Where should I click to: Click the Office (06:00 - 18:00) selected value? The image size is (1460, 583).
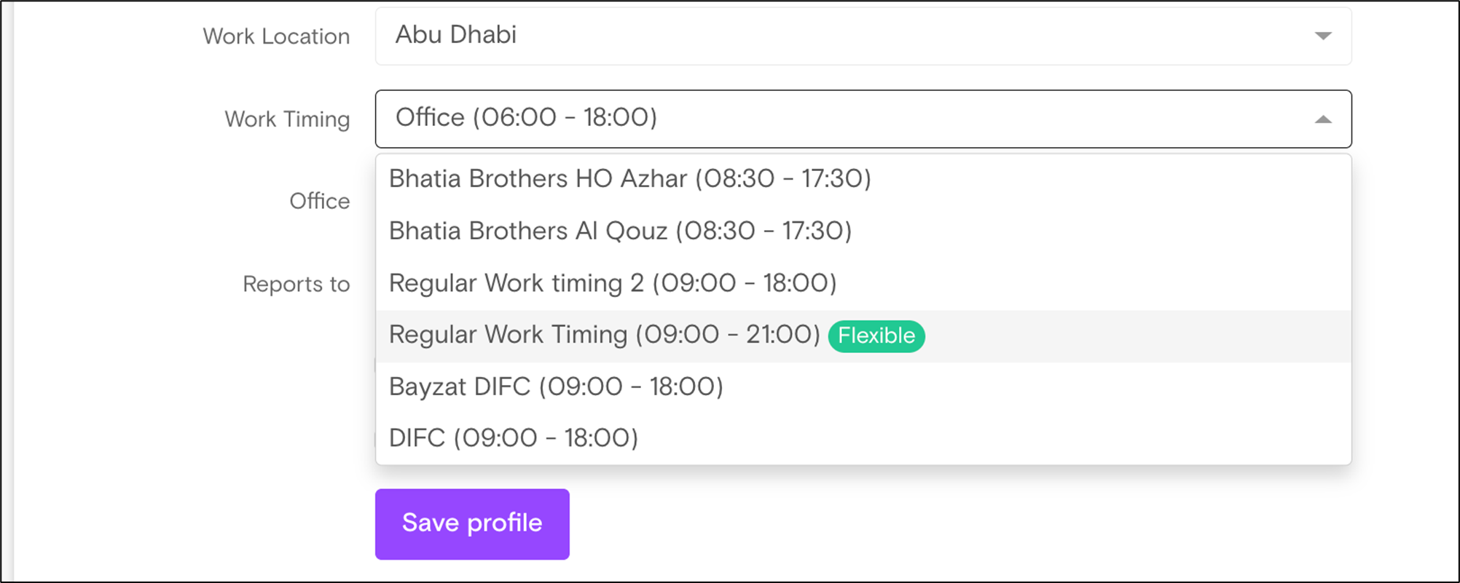coord(526,117)
